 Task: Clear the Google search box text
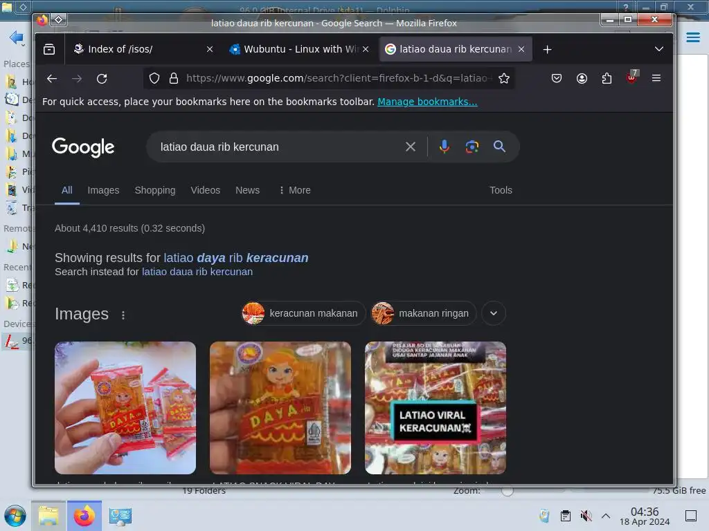pos(411,147)
